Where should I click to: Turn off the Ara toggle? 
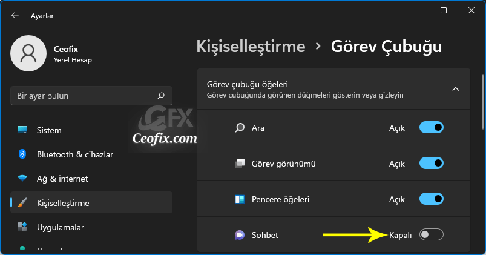[432, 127]
